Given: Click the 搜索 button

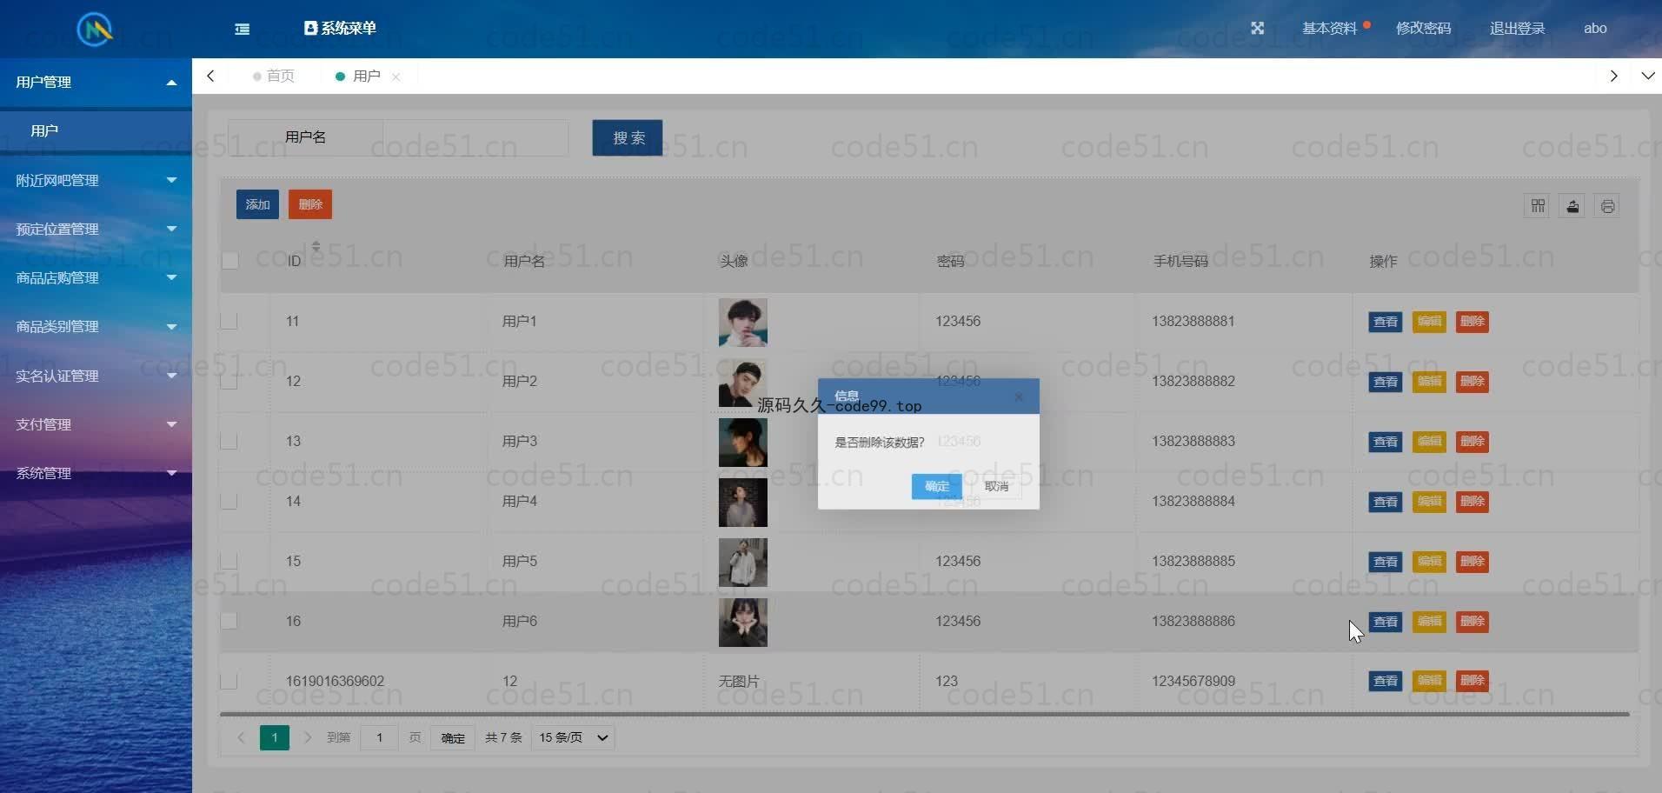Looking at the screenshot, I should pyautogui.click(x=628, y=137).
